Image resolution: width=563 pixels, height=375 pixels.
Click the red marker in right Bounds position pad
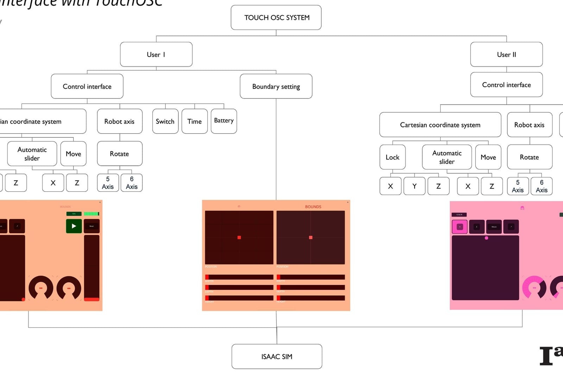[311, 238]
